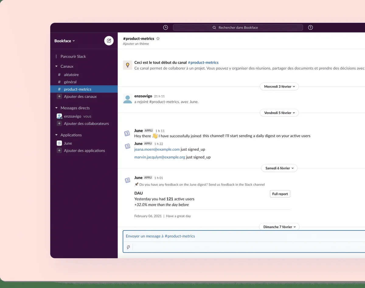Open the Mercredi 3 février date dropdown
Screen dimensions: 365x288
279,86
